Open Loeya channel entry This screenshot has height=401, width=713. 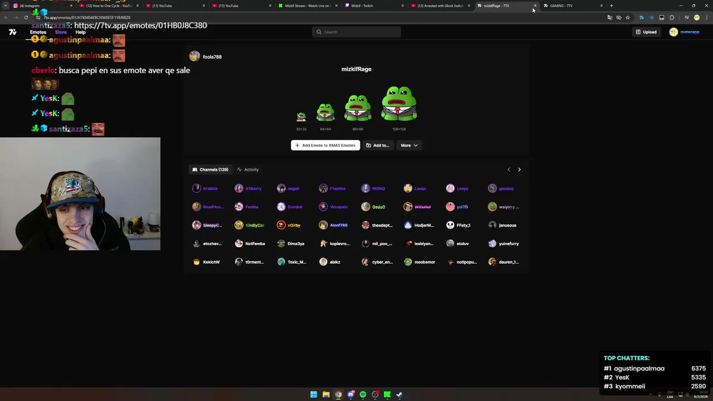[x=457, y=188]
